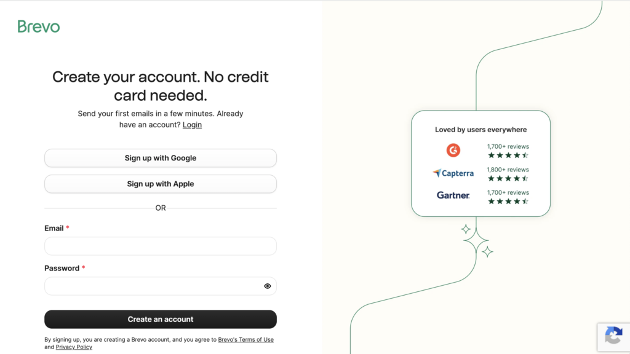
Task: Click the Brevo logo
Action: click(x=39, y=26)
